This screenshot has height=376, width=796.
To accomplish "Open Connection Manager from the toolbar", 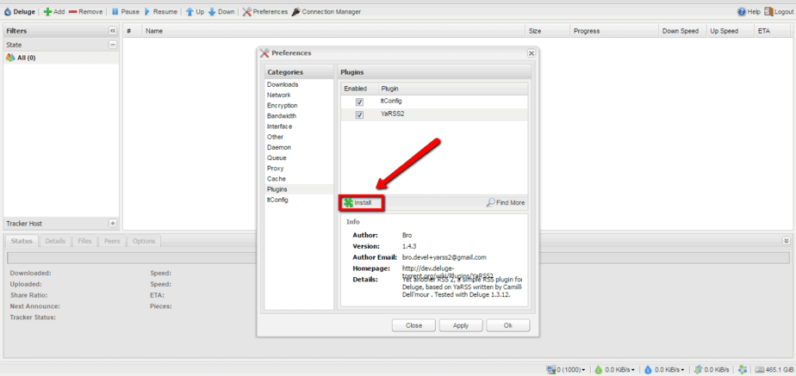I will click(x=296, y=12).
